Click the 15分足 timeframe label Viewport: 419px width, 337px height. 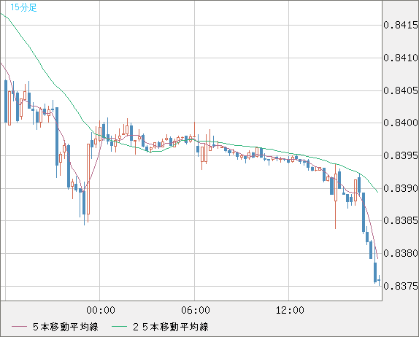[x=23, y=7]
